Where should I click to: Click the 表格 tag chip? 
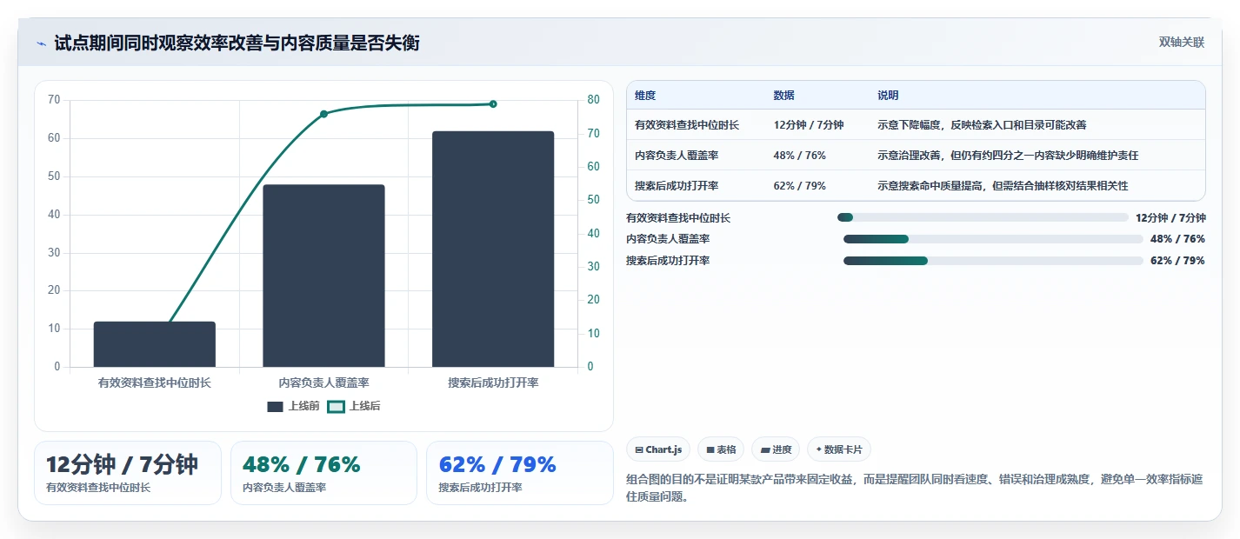click(x=721, y=449)
